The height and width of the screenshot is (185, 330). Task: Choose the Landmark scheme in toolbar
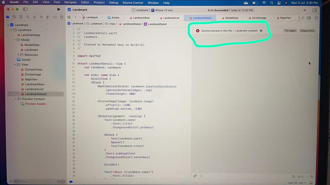click(140, 10)
